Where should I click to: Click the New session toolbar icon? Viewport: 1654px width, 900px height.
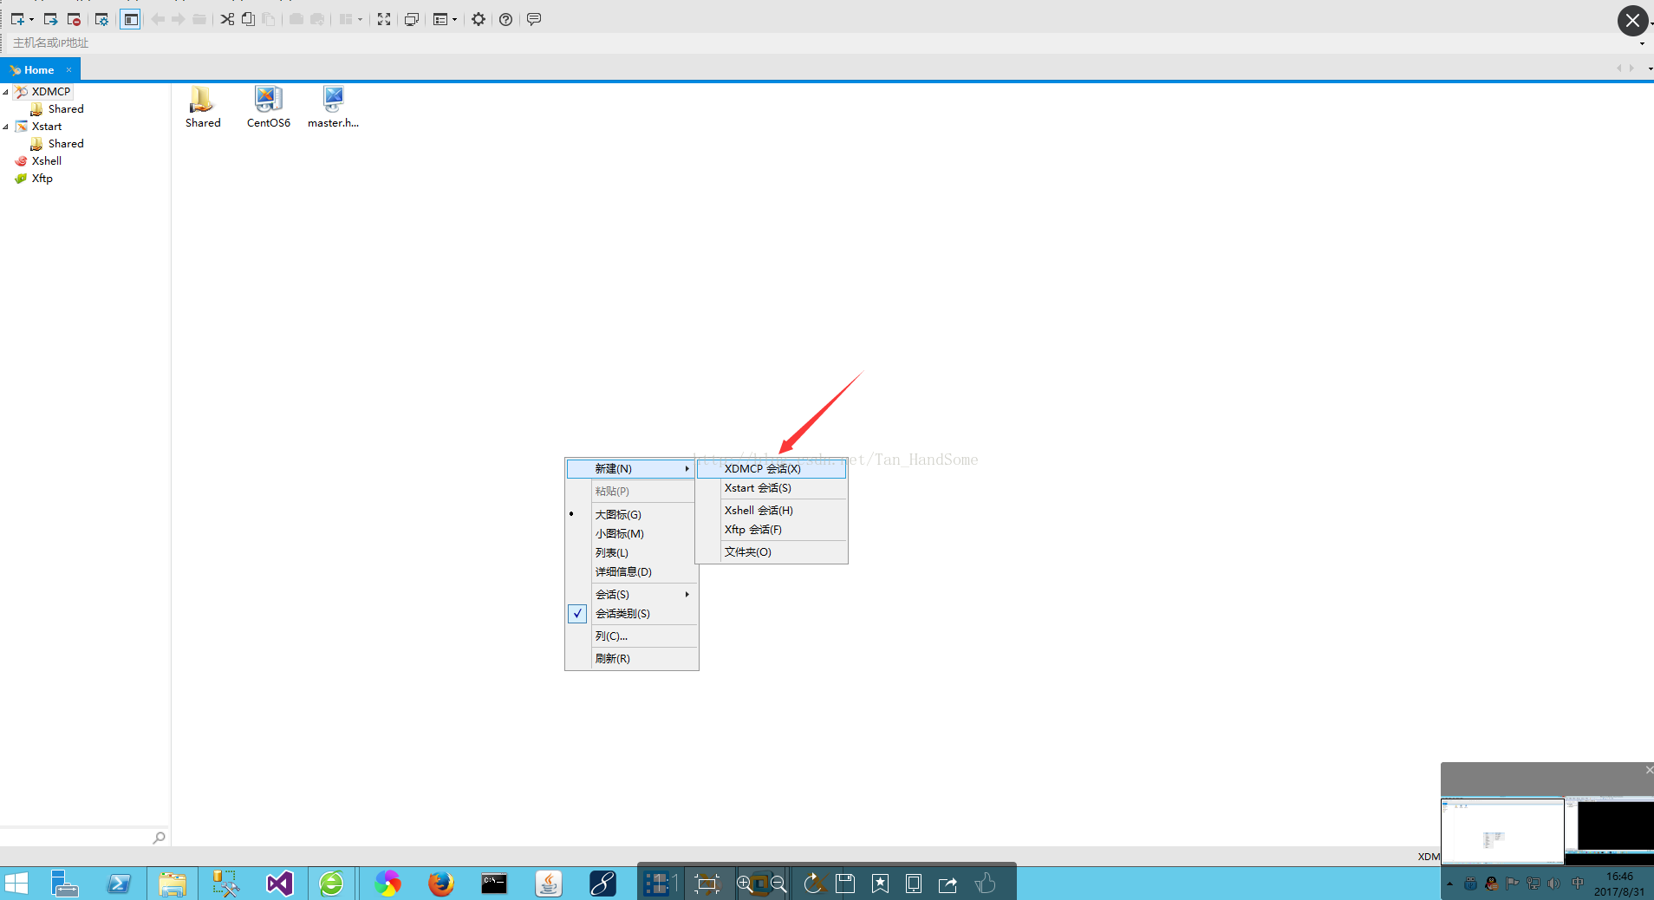(x=17, y=19)
